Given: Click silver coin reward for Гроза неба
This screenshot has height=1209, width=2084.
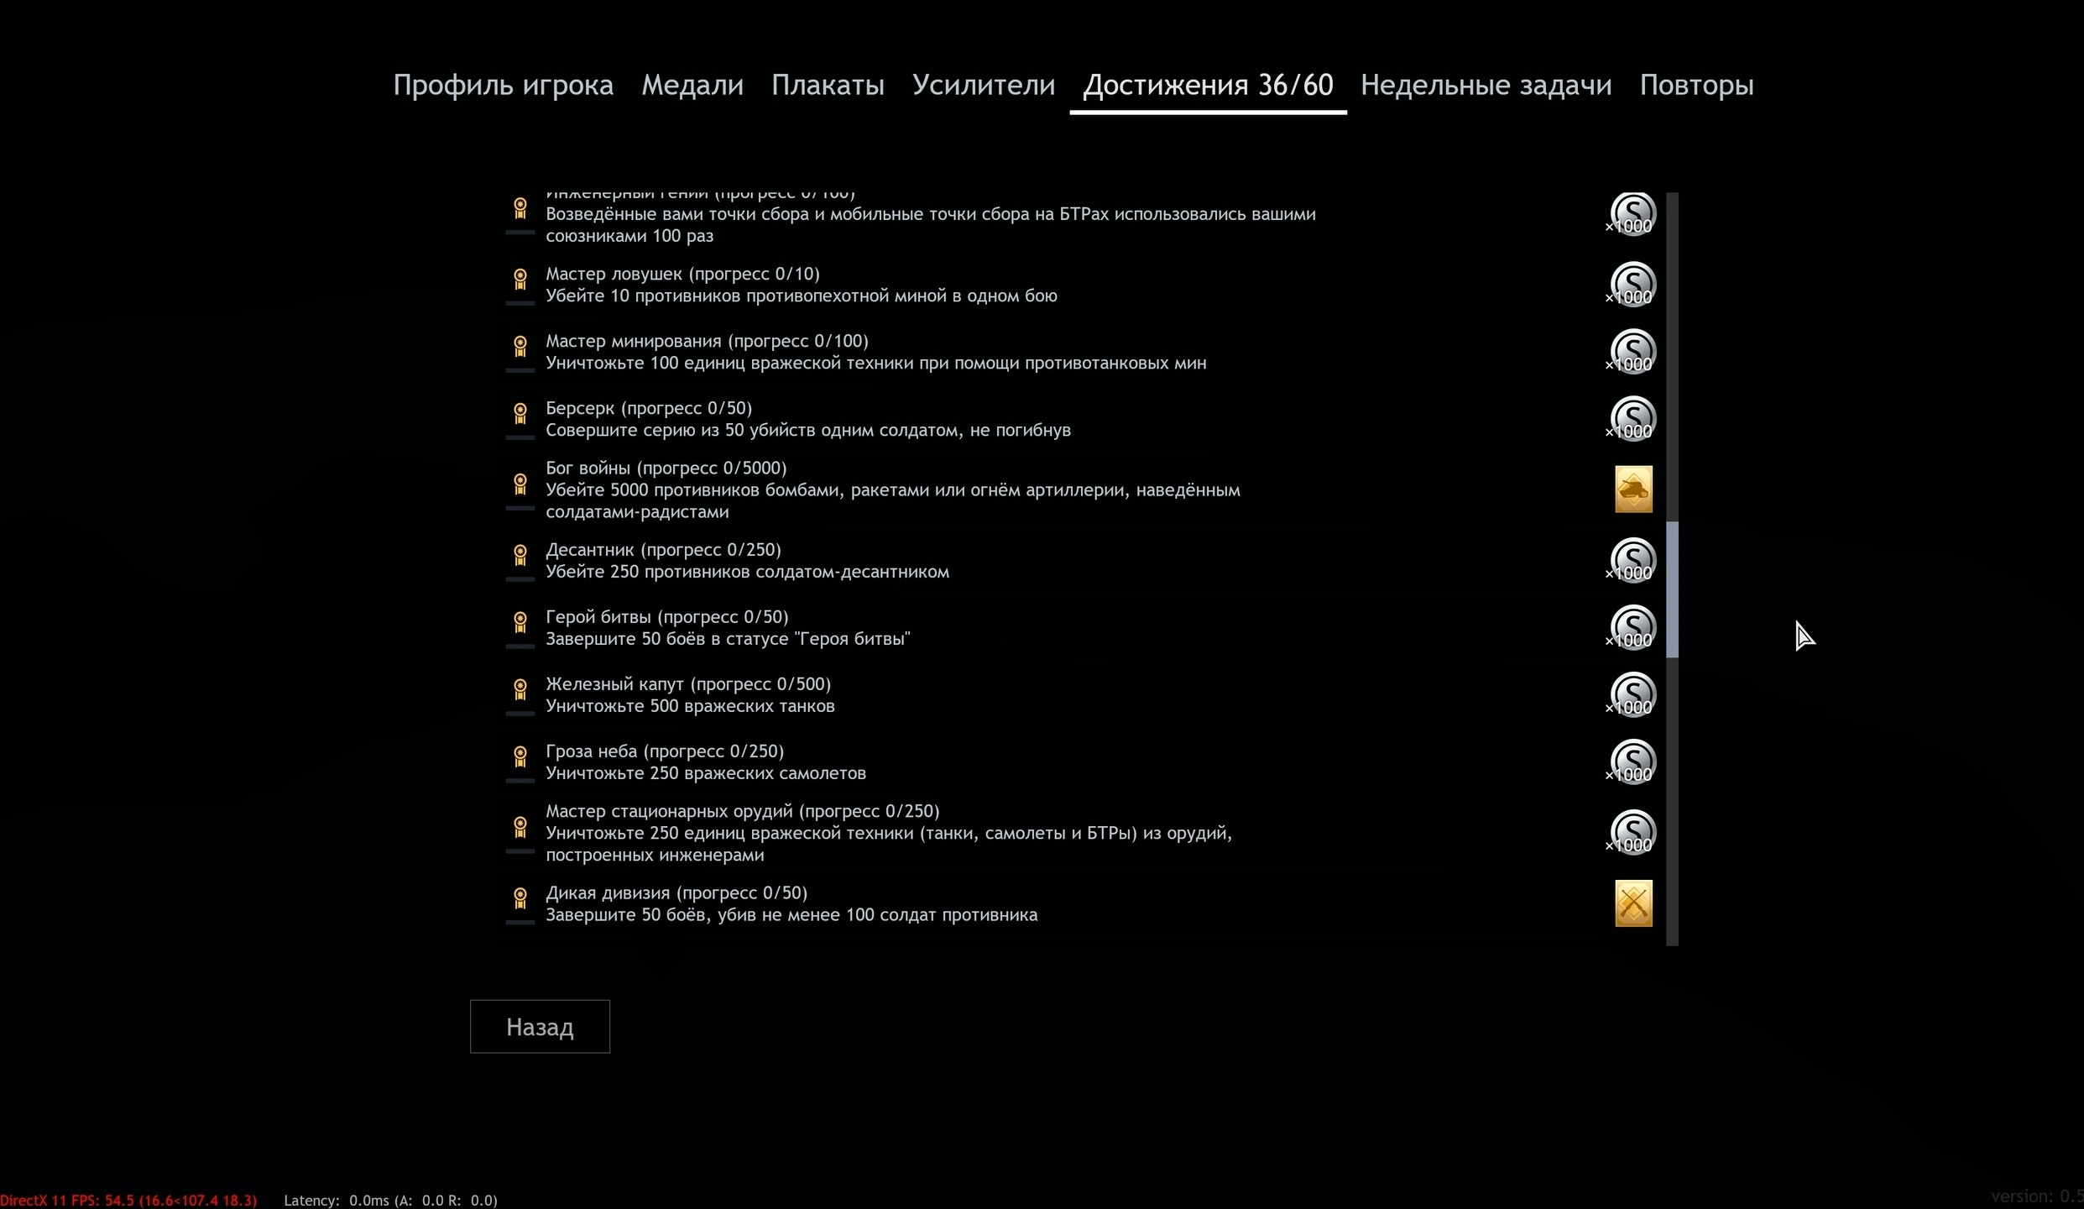Looking at the screenshot, I should click(1632, 762).
